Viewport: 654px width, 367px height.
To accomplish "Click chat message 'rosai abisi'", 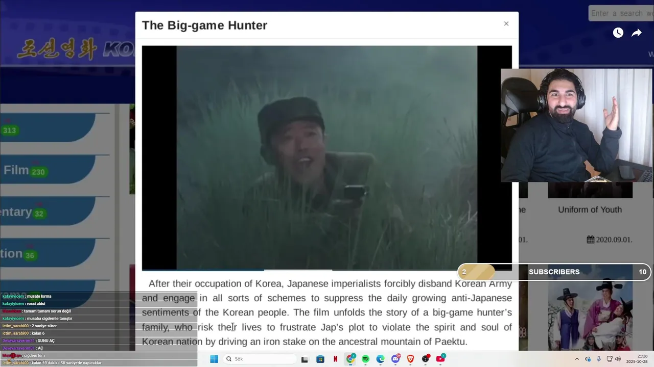I will [36, 304].
